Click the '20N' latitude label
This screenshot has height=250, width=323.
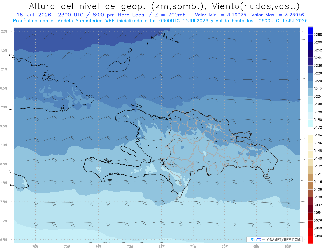[4, 107]
